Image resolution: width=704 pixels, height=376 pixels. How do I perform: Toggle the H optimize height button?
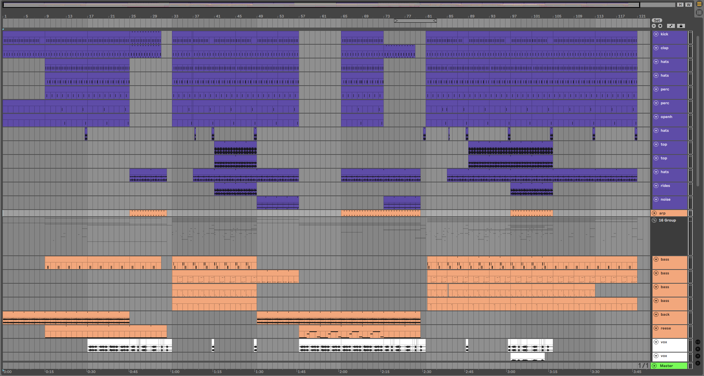pyautogui.click(x=680, y=4)
